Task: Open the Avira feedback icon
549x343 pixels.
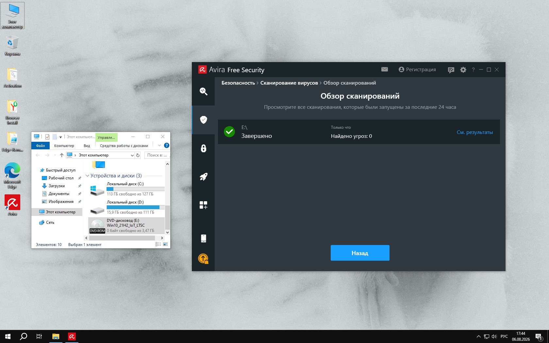Action: pos(451,70)
